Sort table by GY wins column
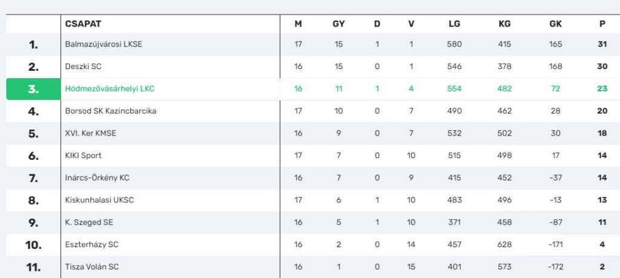This screenshot has width=620, height=278. (338, 24)
